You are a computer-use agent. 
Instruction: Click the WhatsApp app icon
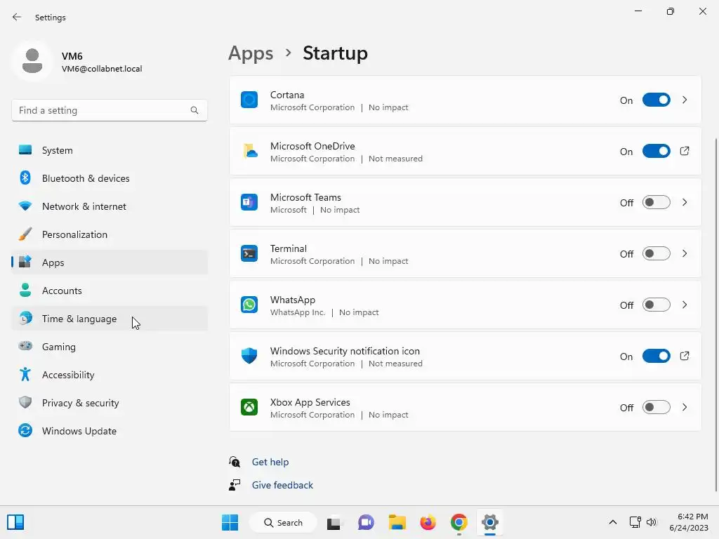[x=249, y=305]
